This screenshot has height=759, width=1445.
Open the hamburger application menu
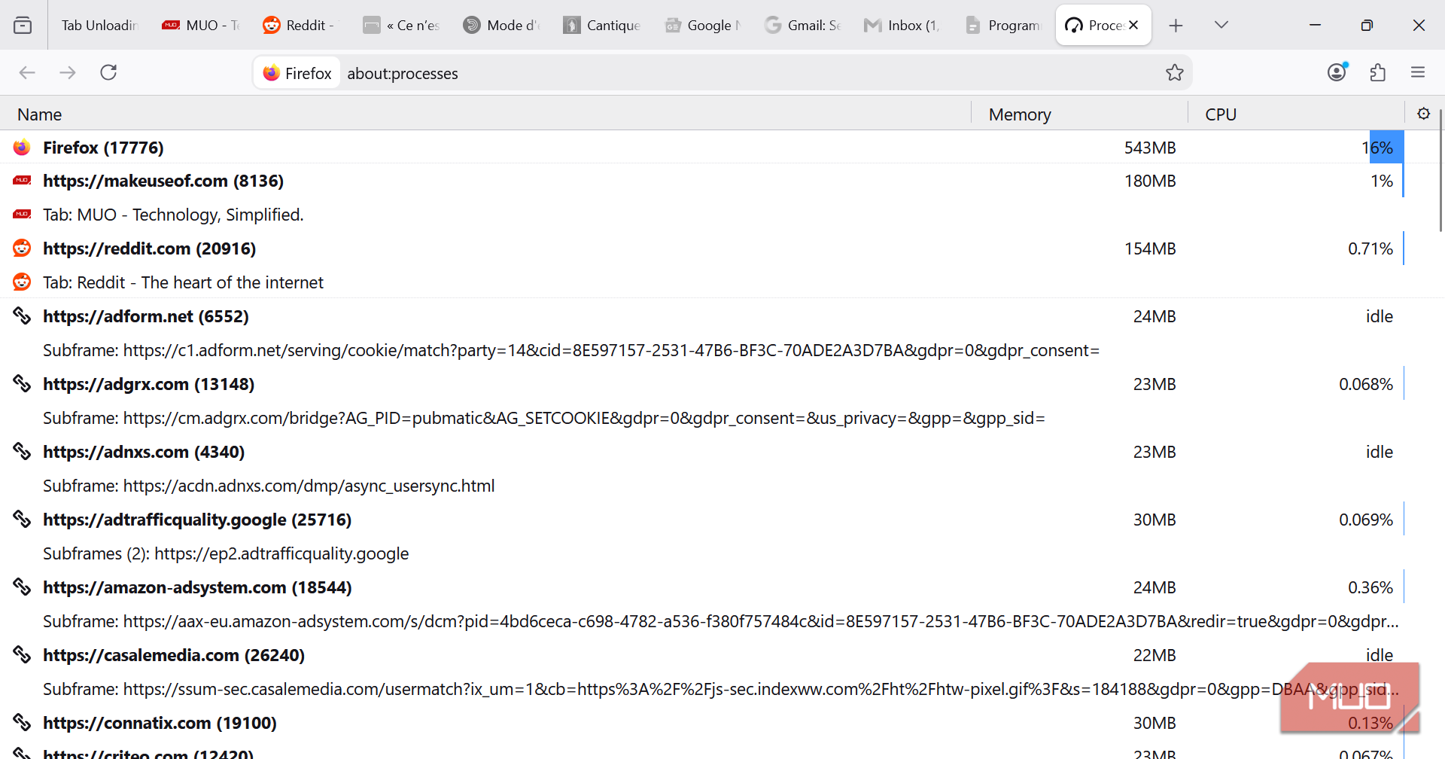(1418, 72)
